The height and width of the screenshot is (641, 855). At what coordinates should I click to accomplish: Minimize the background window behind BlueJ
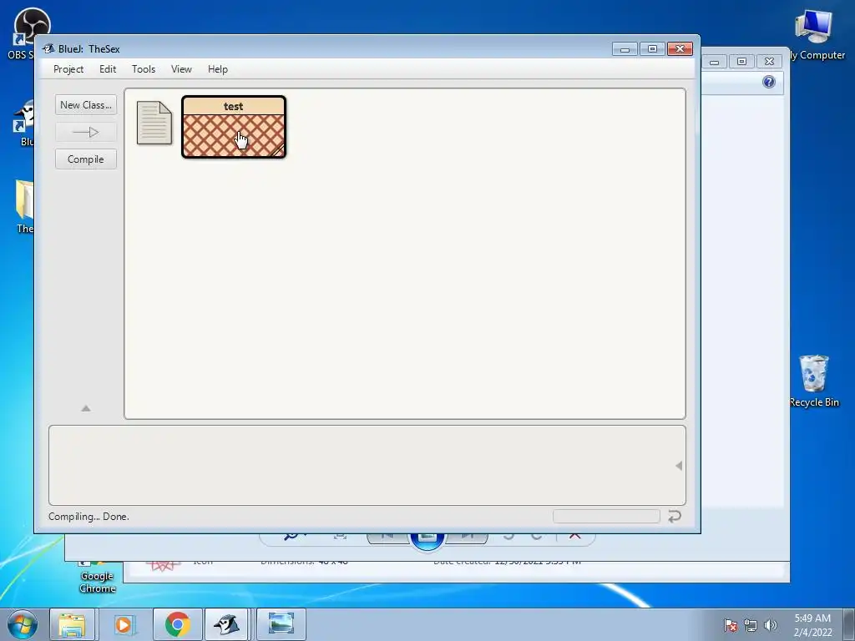coord(715,61)
